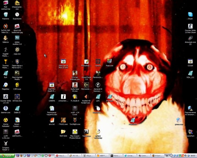This screenshot has width=197, height=158.
Task: Open Counter Strike 1.6 Non Steam shortcut
Action: point(190,28)
